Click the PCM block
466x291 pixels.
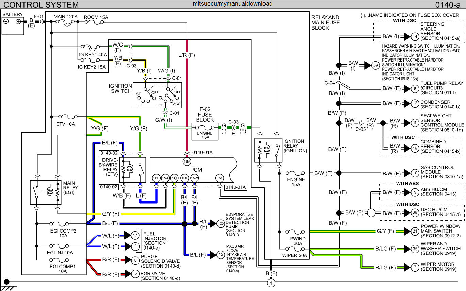[x=197, y=170]
